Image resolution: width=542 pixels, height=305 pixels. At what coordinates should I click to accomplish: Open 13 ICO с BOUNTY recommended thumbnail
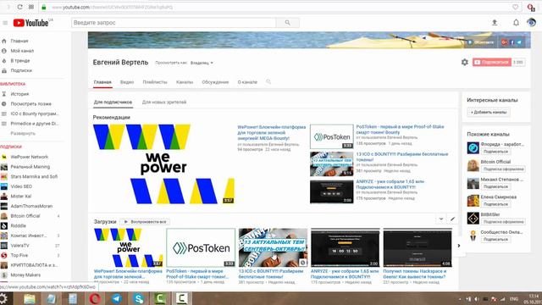(331, 164)
